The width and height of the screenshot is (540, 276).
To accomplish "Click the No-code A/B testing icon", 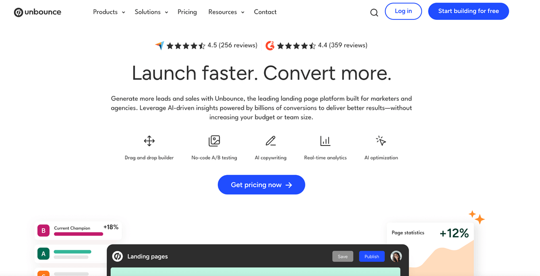I will [x=214, y=140].
